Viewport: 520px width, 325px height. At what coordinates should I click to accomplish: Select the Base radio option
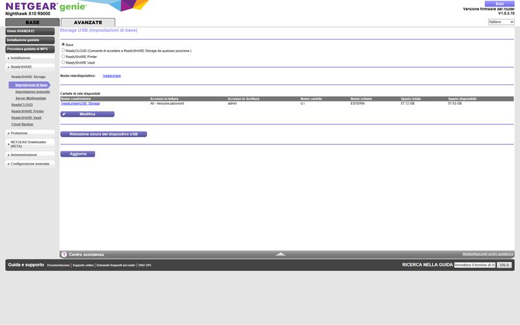tap(63, 44)
